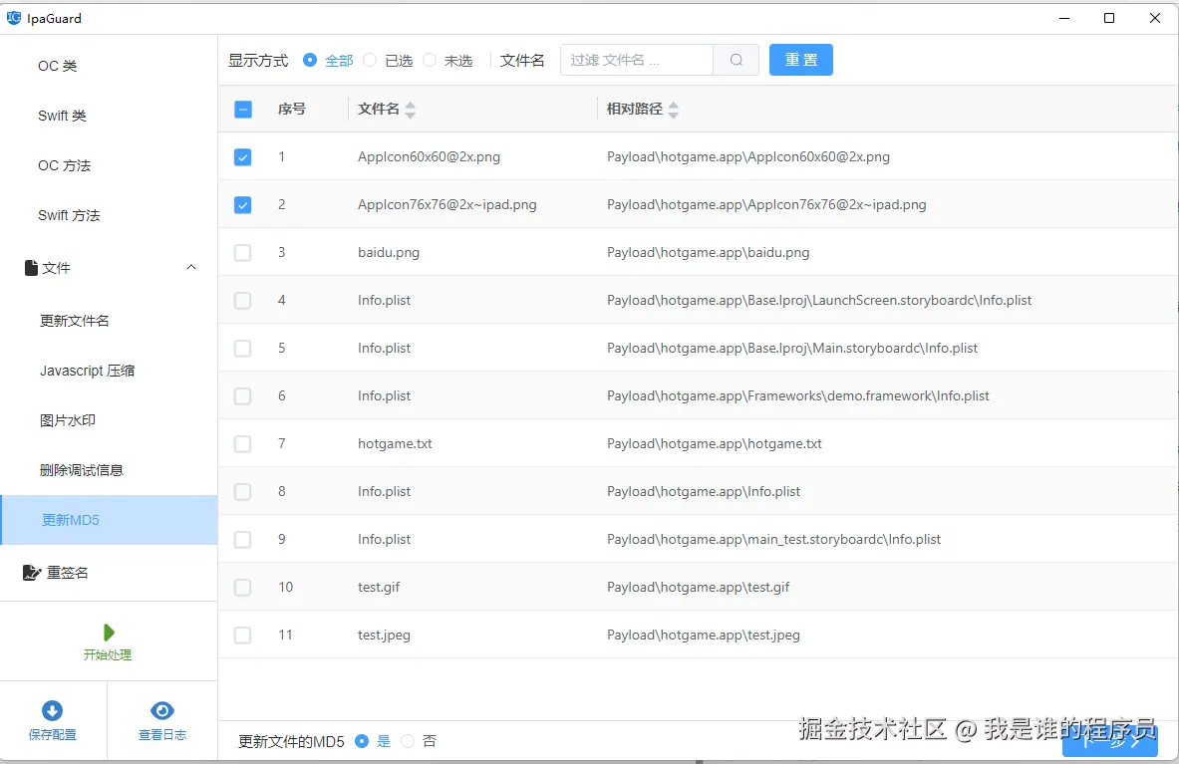Click the 下一步 next step button

[1109, 741]
